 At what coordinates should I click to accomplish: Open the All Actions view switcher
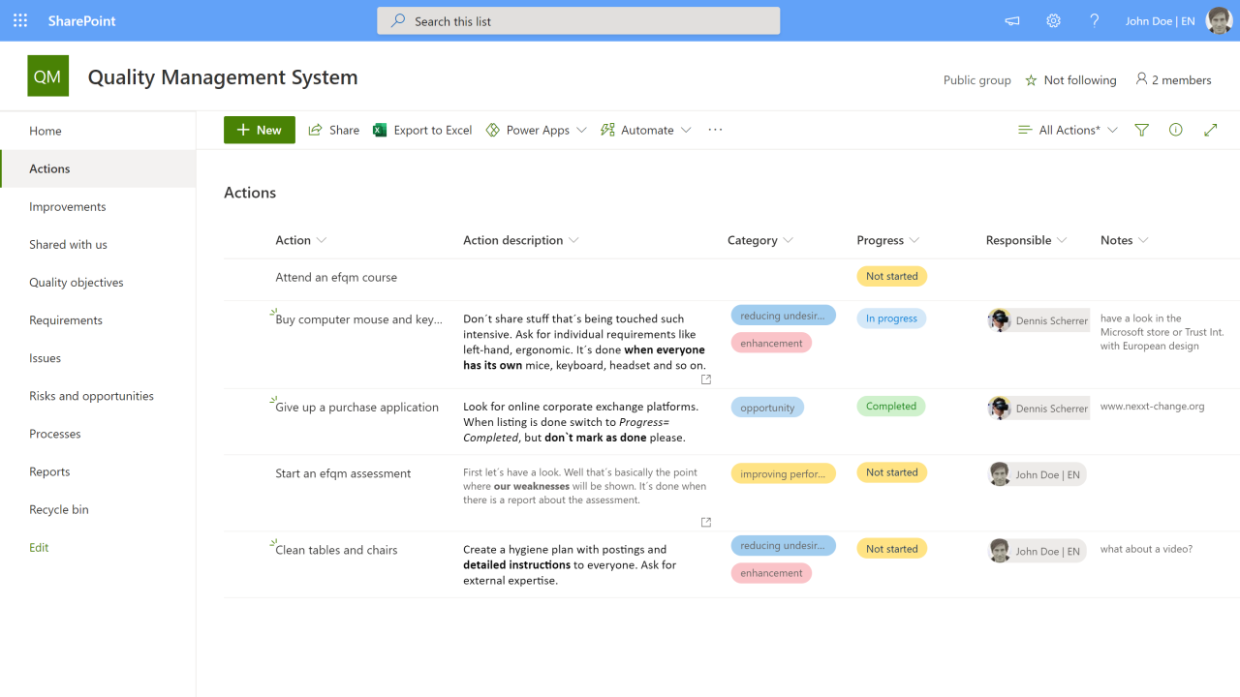pos(1068,130)
